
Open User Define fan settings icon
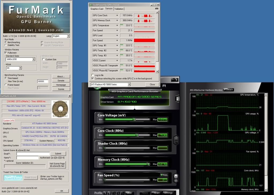[x=176, y=178]
